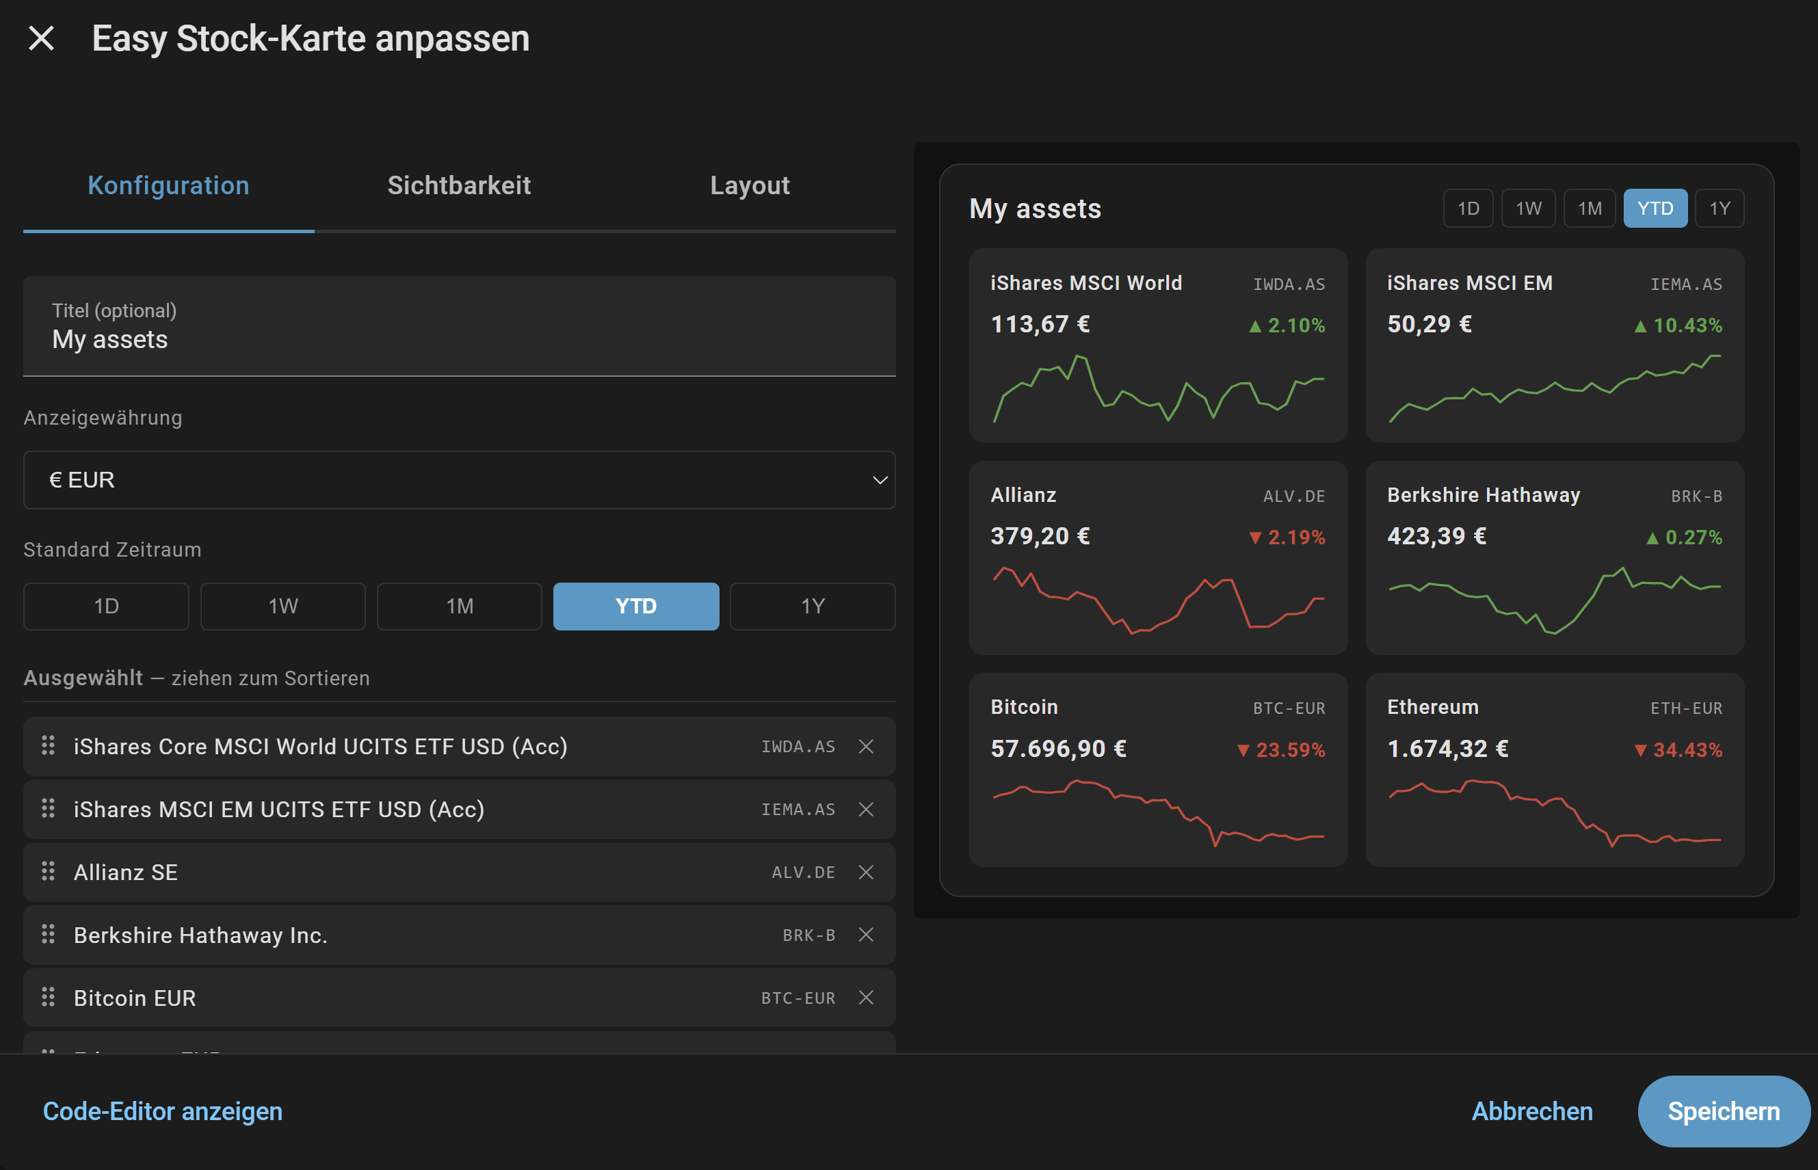The height and width of the screenshot is (1170, 1818).
Task: Switch preview card to 1M range
Action: click(1590, 208)
